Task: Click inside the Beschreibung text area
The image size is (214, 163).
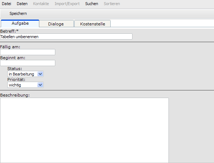Action: click(84, 130)
